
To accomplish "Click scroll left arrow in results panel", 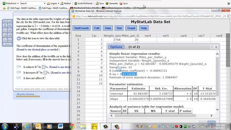I will pyautogui.click(x=112, y=116).
